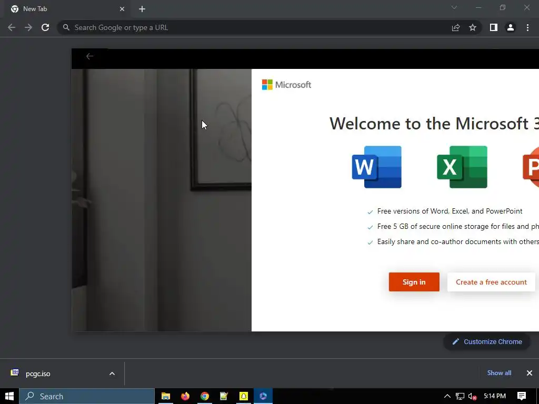Open the Windows Start menu
The image size is (539, 404).
click(x=9, y=396)
